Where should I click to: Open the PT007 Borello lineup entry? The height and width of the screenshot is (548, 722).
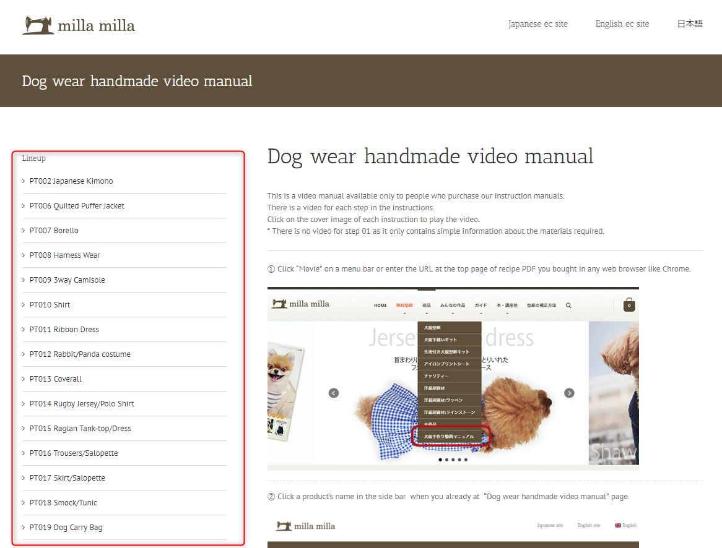[x=54, y=231]
